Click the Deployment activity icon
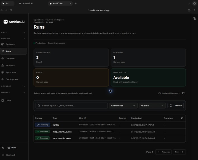The width and height of the screenshot is (198, 160). coord(3,79)
